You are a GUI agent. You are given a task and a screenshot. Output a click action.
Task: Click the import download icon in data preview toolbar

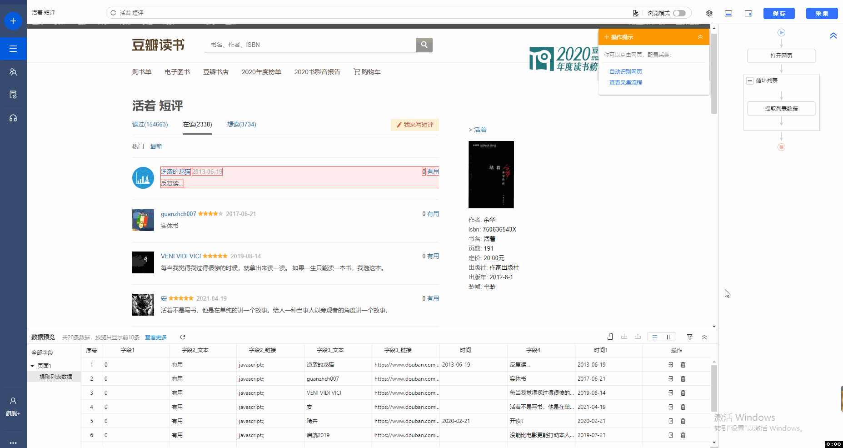pos(624,337)
